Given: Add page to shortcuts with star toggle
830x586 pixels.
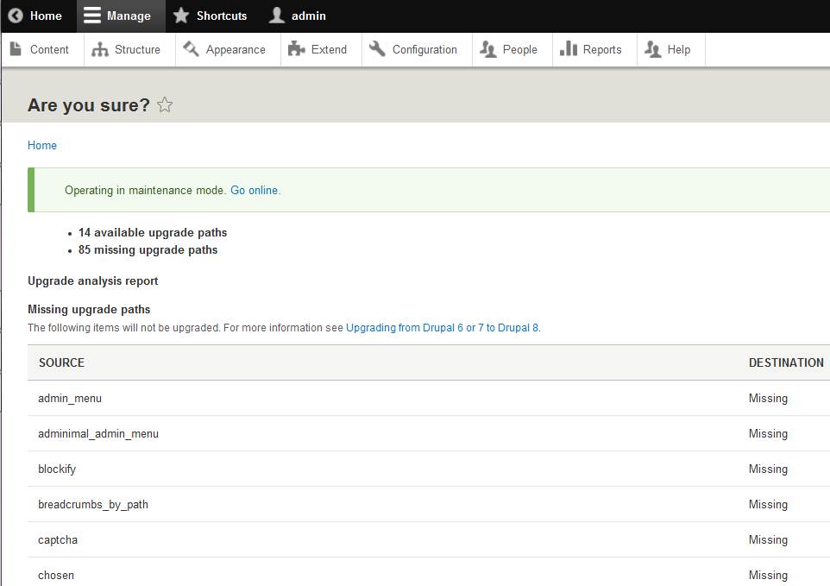Looking at the screenshot, I should point(165,104).
